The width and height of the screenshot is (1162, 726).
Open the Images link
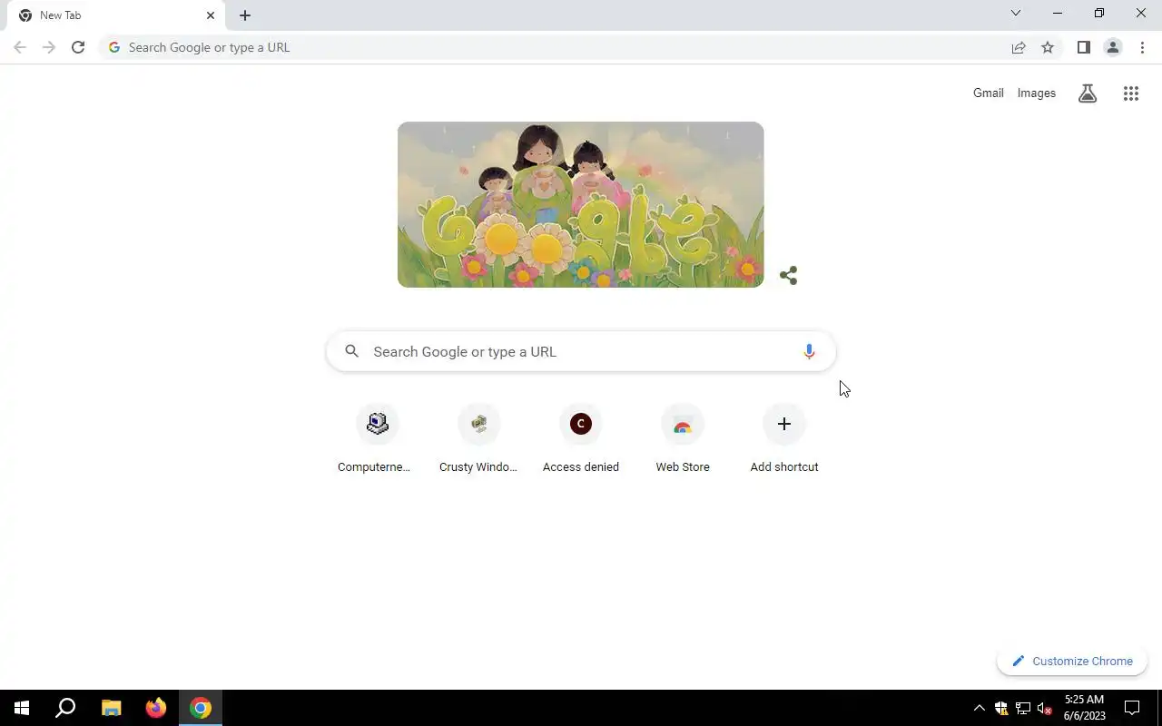(x=1036, y=93)
